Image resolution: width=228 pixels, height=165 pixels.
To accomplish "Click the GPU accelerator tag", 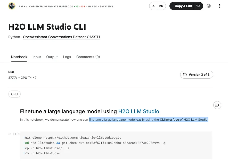I will coord(14,94).
